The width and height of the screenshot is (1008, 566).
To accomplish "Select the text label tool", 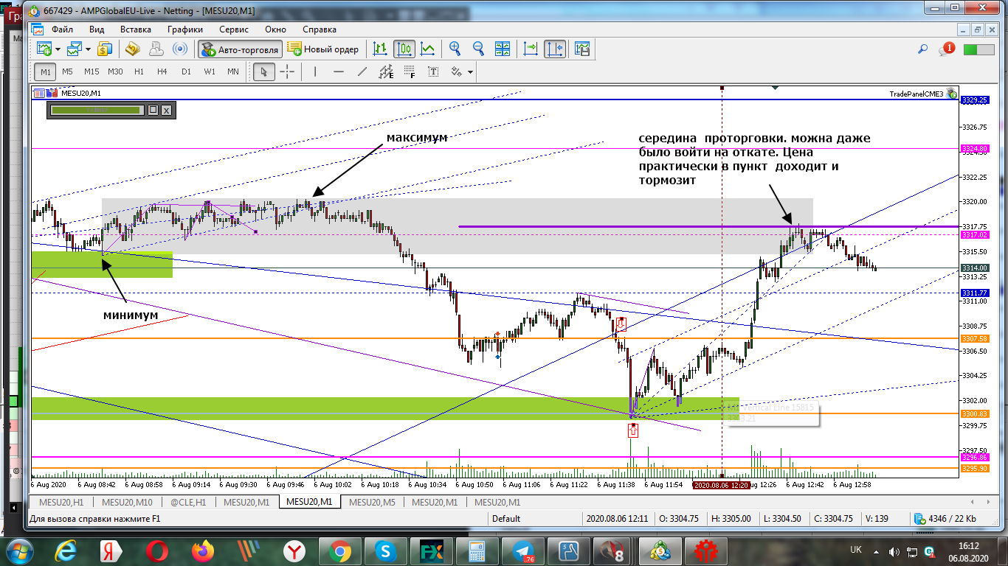I will pyautogui.click(x=433, y=71).
